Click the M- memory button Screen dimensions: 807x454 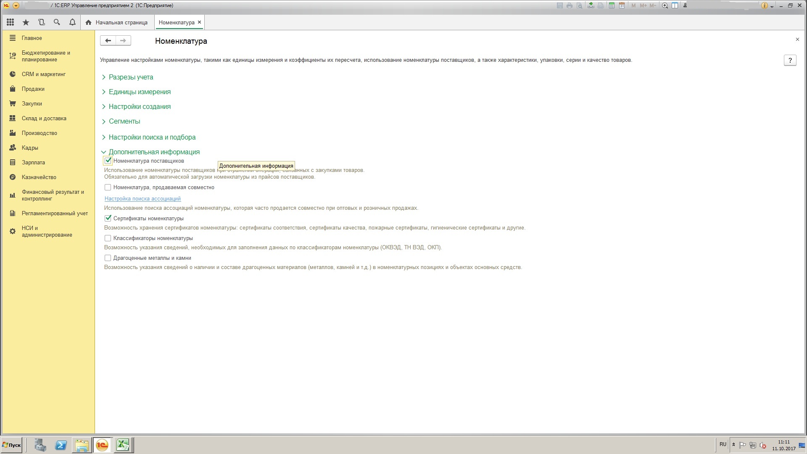click(653, 5)
